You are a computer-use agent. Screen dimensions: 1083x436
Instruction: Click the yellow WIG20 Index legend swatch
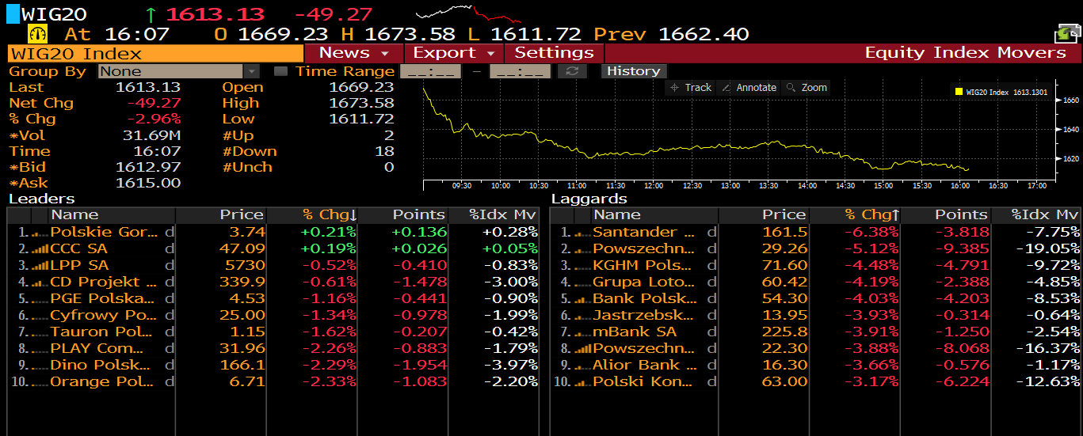tap(959, 92)
